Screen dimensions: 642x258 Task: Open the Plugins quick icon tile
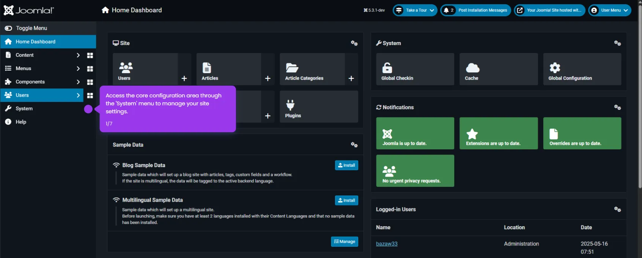pos(319,106)
